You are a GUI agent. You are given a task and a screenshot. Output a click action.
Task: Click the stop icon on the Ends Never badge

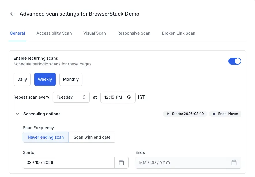pos(214,114)
